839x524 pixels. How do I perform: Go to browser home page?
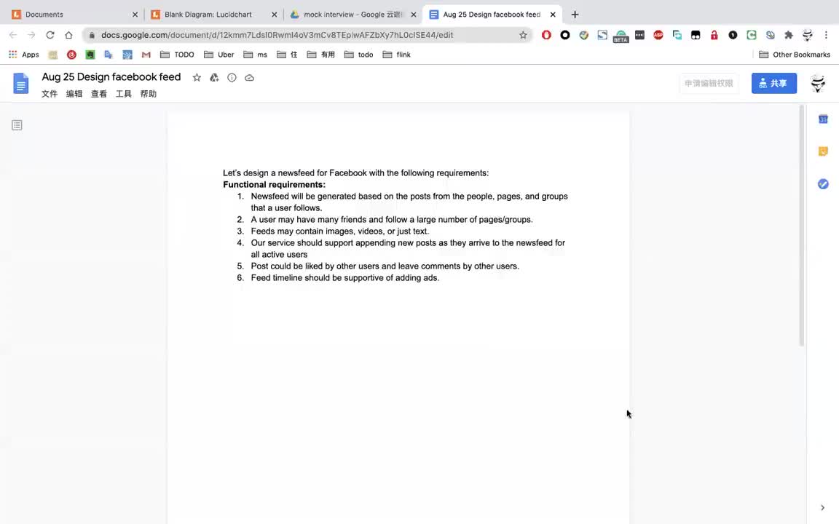(68, 35)
